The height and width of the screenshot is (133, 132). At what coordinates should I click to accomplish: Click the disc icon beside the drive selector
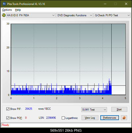click(x=4, y=15)
